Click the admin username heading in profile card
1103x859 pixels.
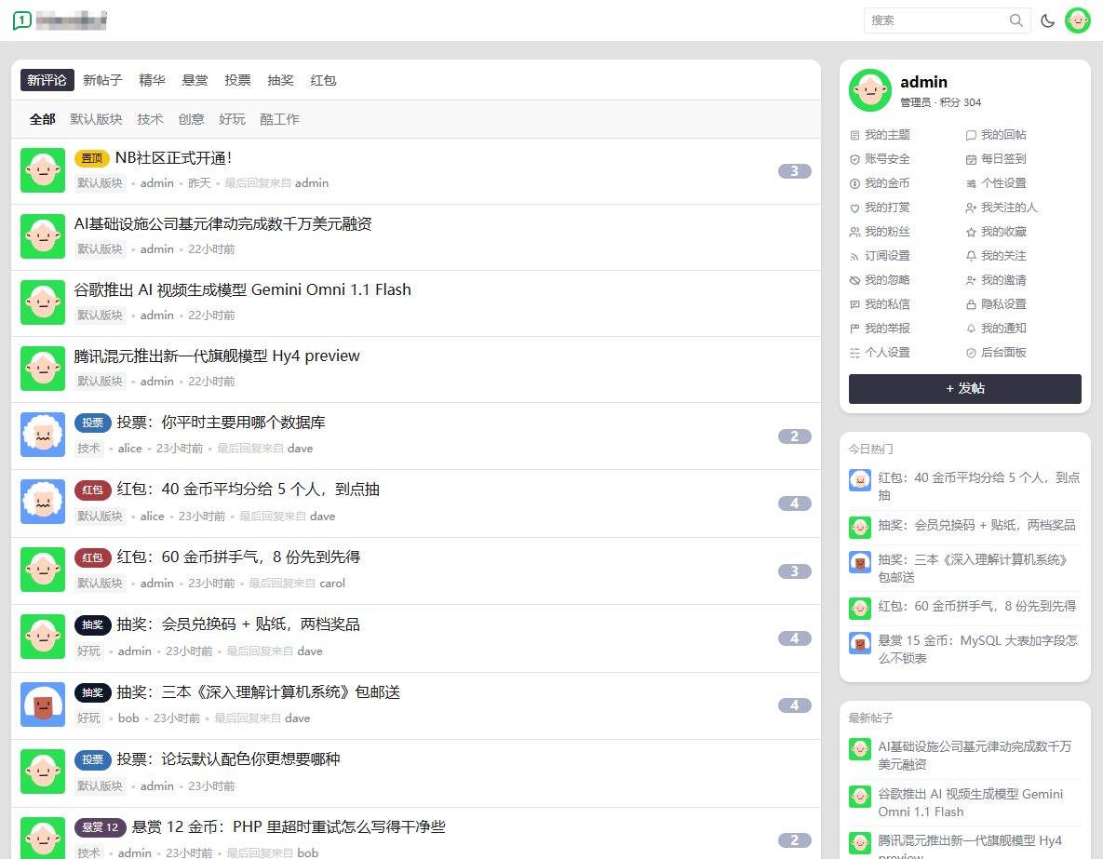pos(923,82)
